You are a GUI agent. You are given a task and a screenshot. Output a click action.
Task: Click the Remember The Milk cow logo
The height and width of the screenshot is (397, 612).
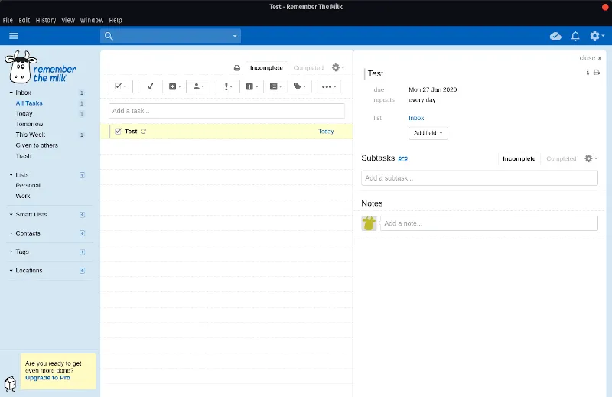tap(41, 67)
